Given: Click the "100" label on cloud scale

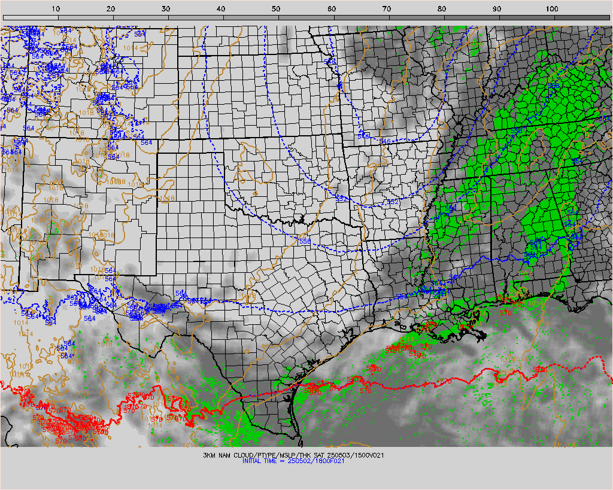Looking at the screenshot, I should 552,9.
